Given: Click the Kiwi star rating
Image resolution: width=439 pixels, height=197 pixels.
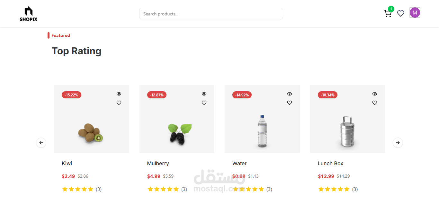Looking at the screenshot, I should [78, 189].
